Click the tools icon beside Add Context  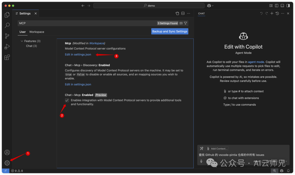[x=202, y=148]
